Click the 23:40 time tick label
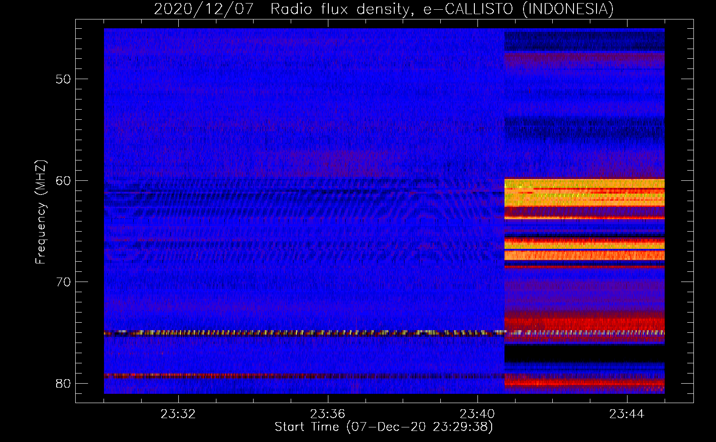716x442 pixels. pyautogui.click(x=477, y=414)
